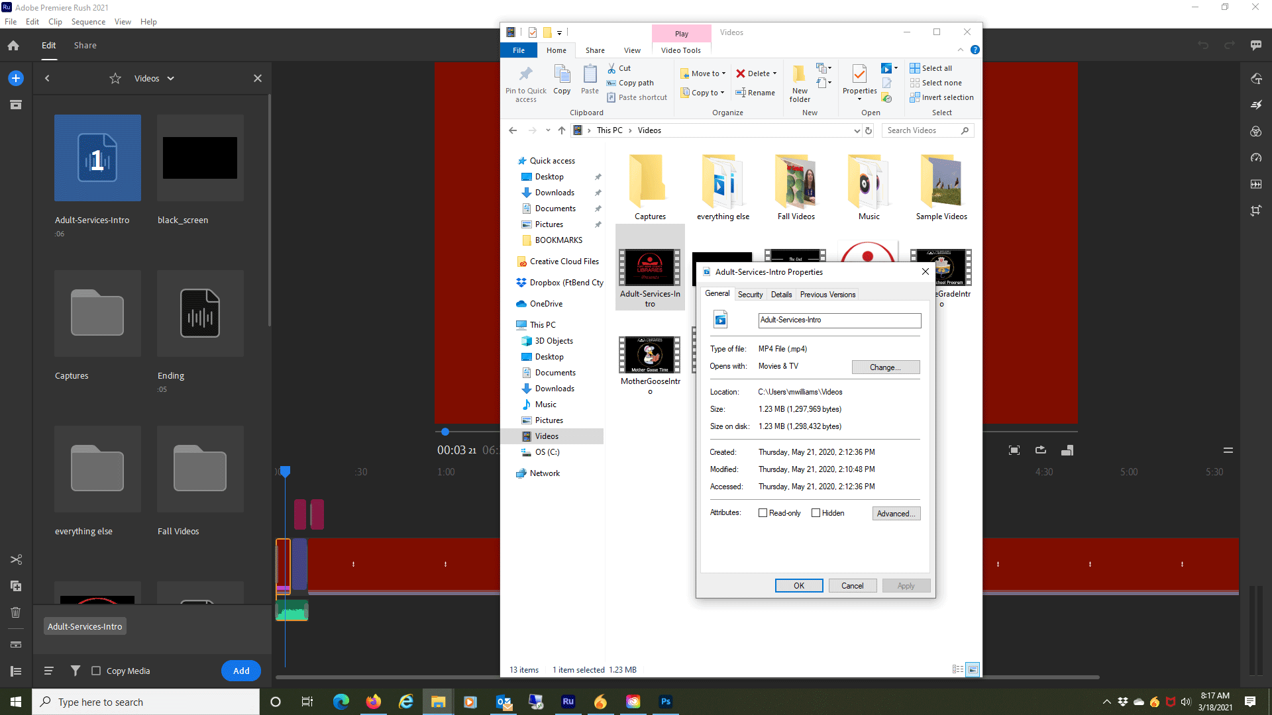Click the duplicate clip icon
This screenshot has width=1272, height=715.
click(x=16, y=586)
